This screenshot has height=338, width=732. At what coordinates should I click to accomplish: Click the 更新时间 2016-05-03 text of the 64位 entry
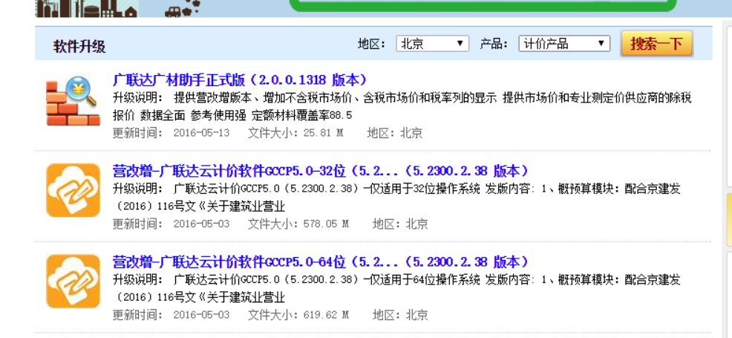(x=171, y=315)
